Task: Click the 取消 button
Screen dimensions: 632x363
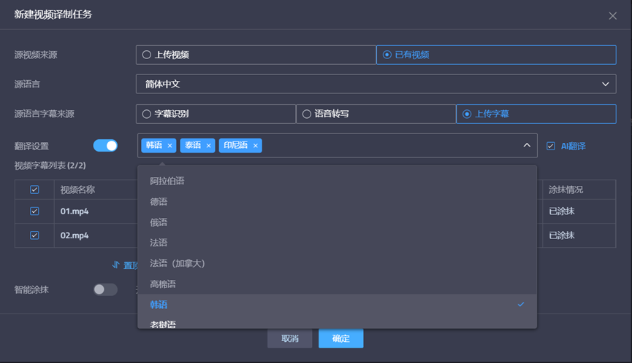Action: point(289,338)
